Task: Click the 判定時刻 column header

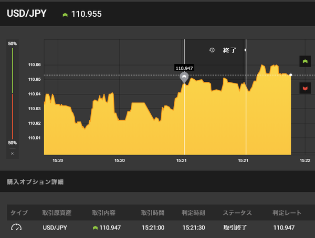Action: pos(193,213)
